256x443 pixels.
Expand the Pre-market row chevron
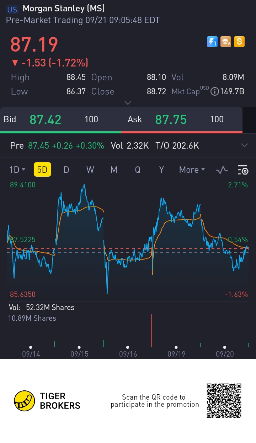[245, 145]
